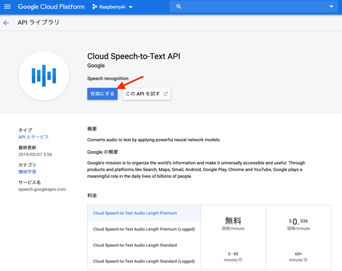Click the Speech-to-Text waveform logo

click(x=44, y=76)
